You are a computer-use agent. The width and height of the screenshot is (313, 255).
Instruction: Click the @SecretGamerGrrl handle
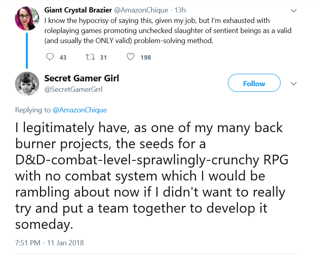pos(73,89)
